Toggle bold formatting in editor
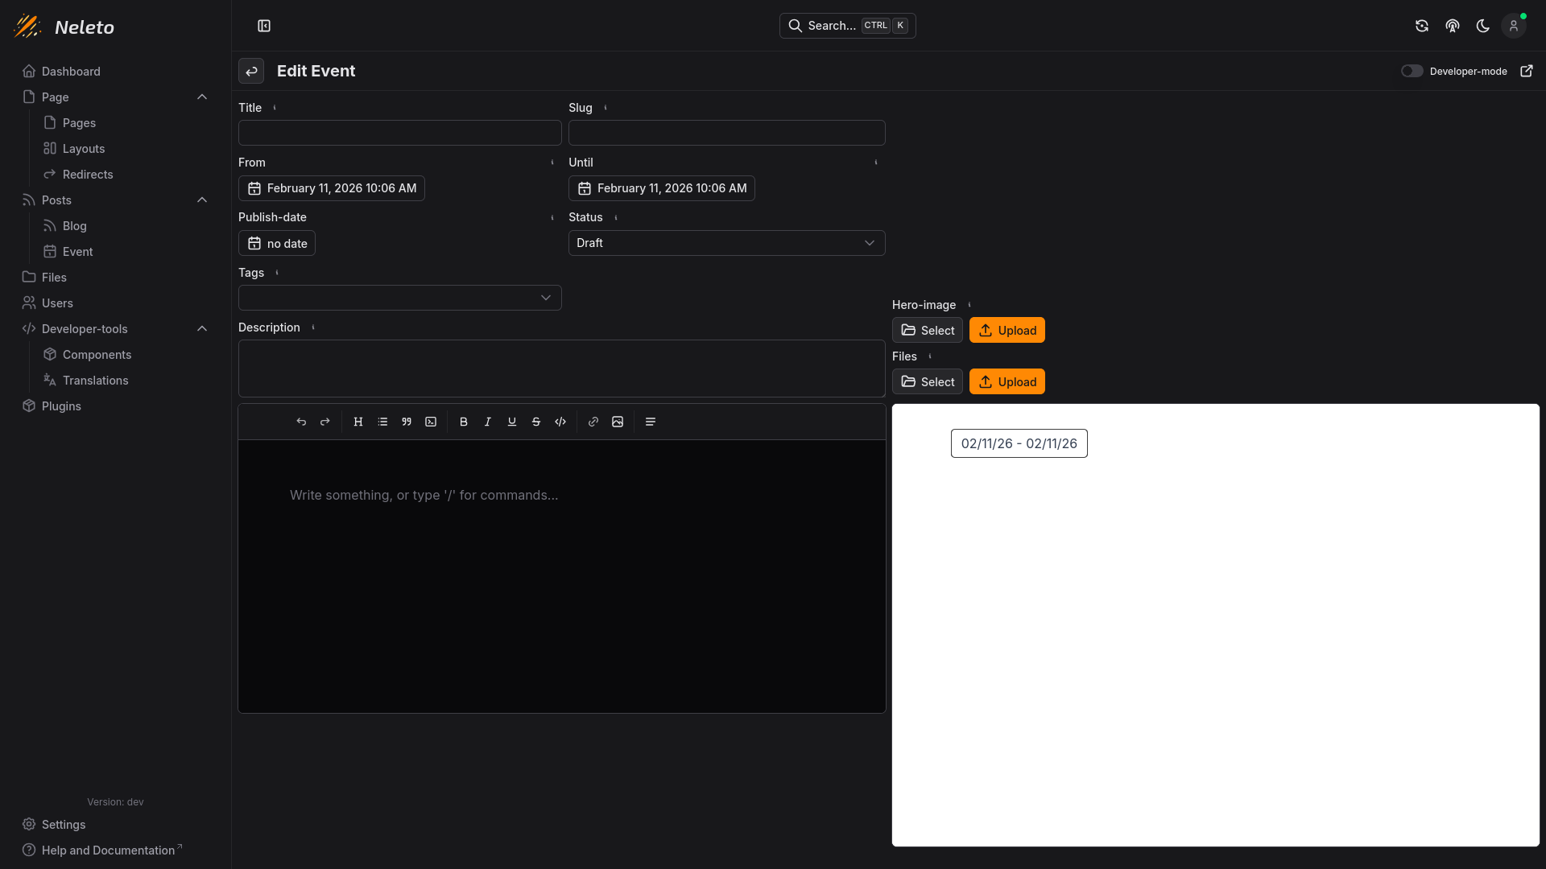Screen dimensions: 1546x869 point(464,422)
